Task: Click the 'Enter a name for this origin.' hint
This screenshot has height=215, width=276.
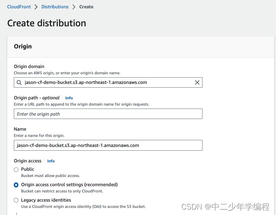Action: coord(39,136)
